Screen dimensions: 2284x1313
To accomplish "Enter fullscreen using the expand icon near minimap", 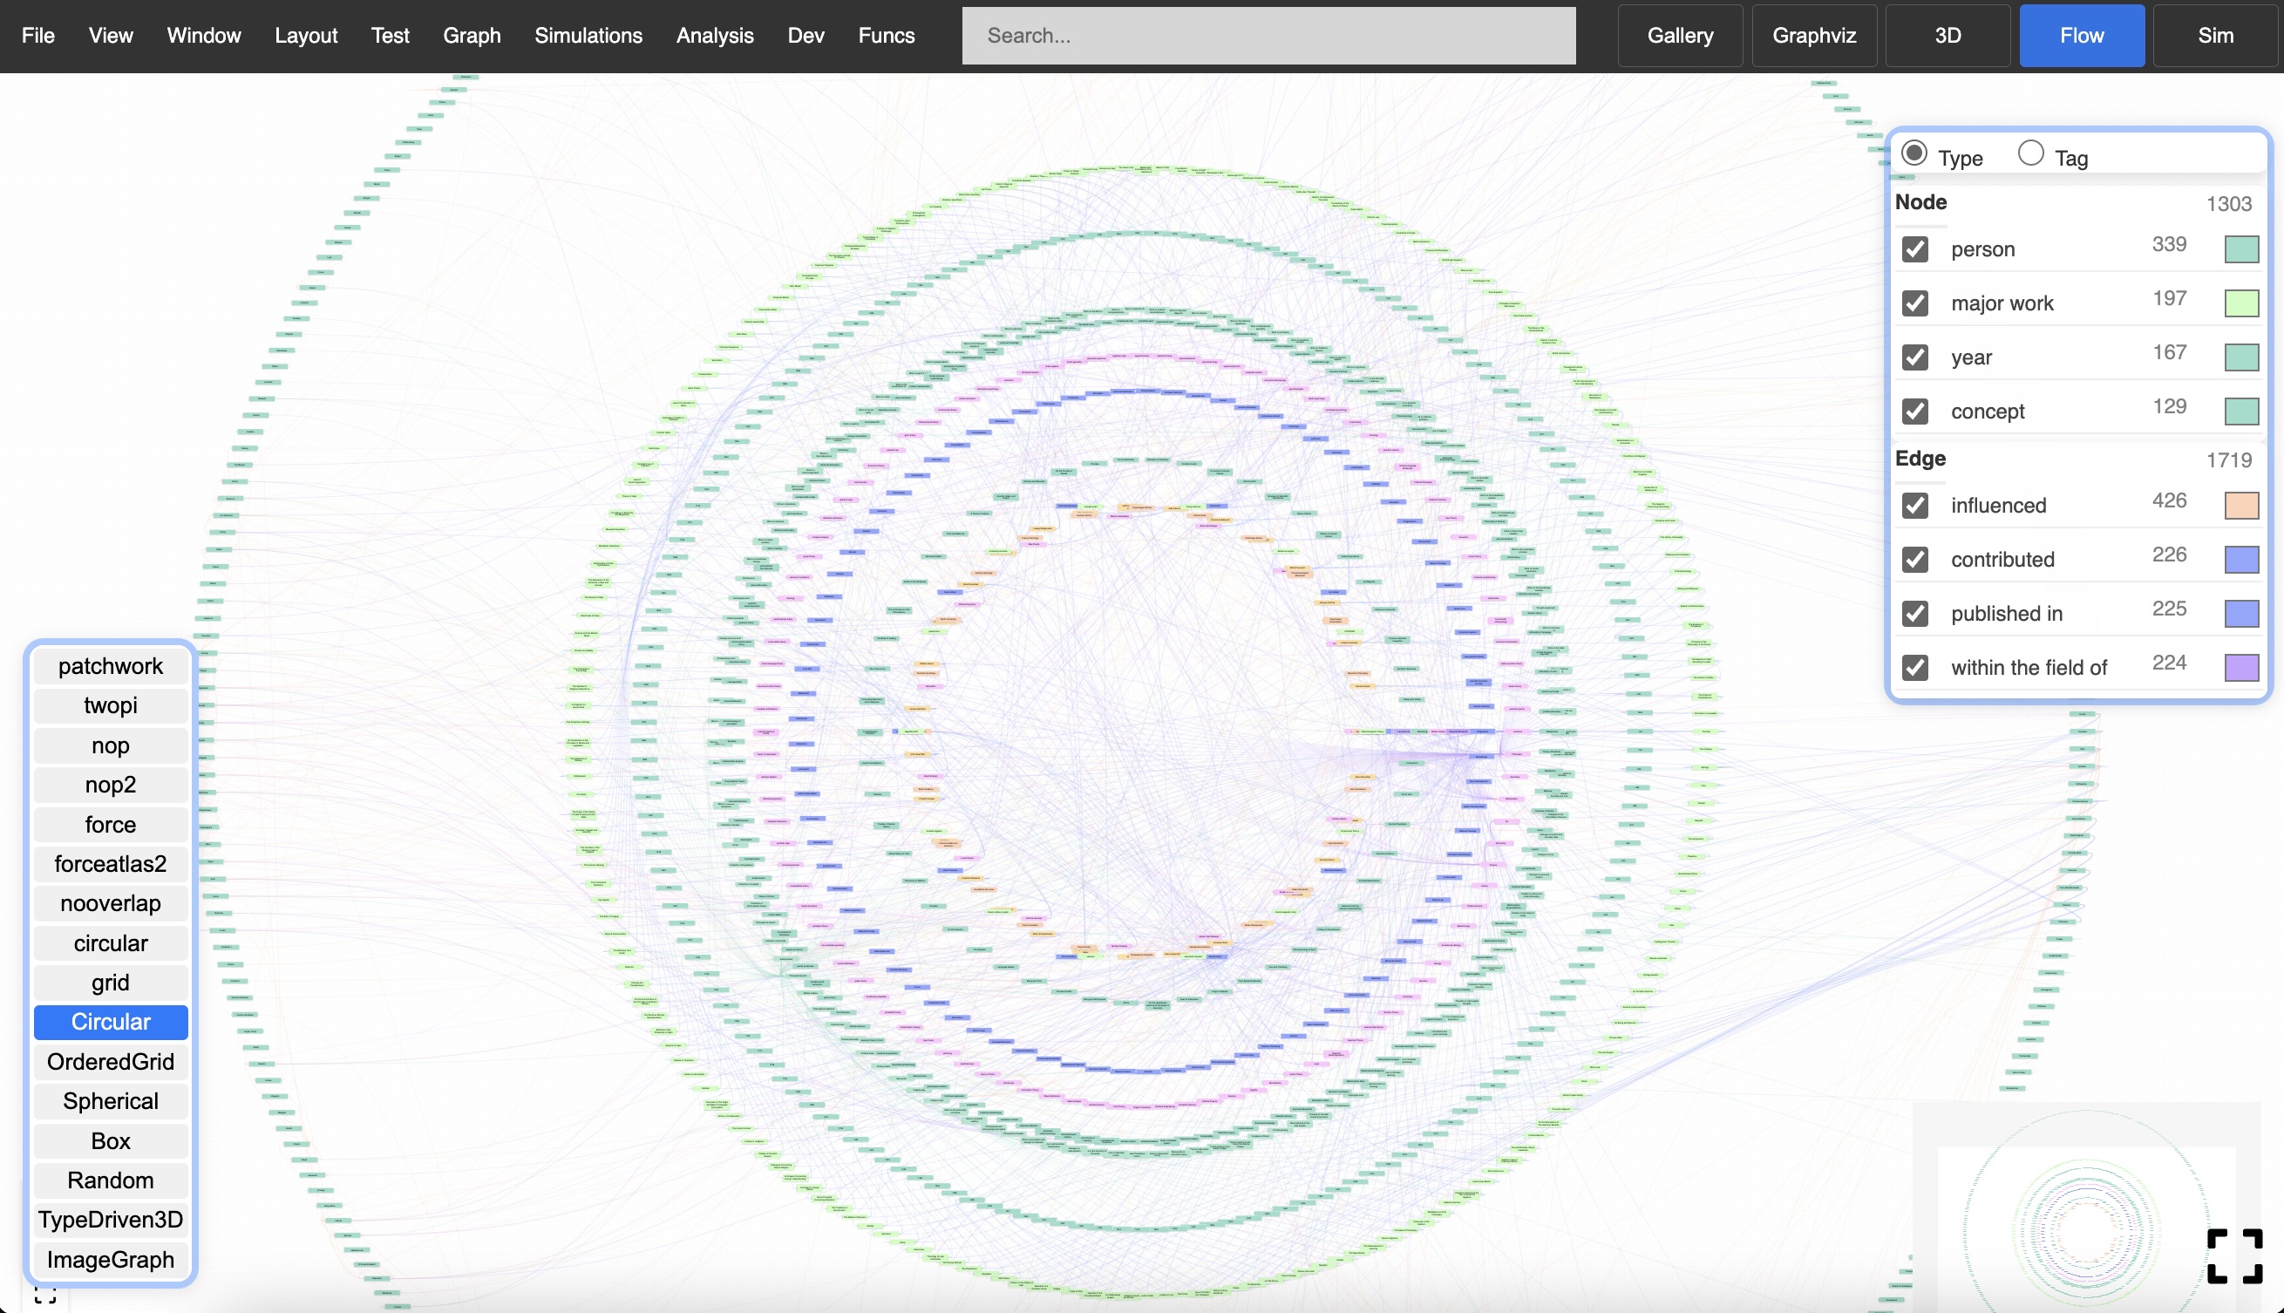I will (2235, 1255).
